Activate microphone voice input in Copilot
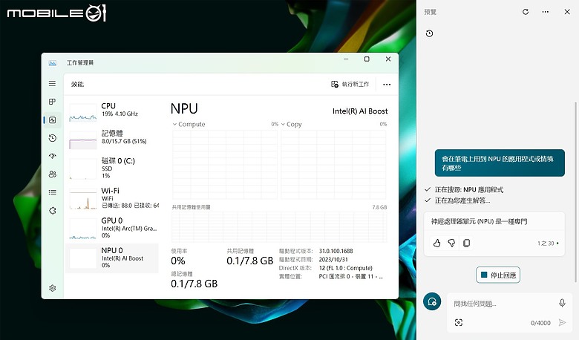 [x=562, y=303]
